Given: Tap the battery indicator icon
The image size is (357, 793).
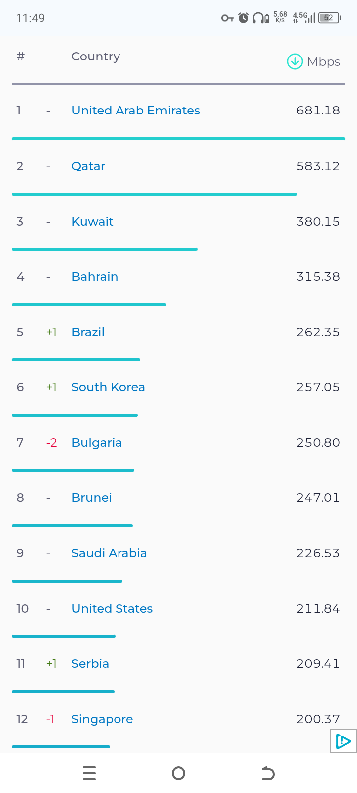Looking at the screenshot, I should point(329,18).
